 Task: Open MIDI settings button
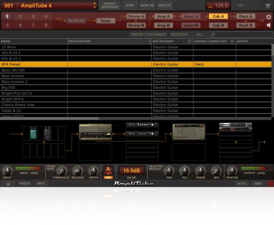[258, 183]
